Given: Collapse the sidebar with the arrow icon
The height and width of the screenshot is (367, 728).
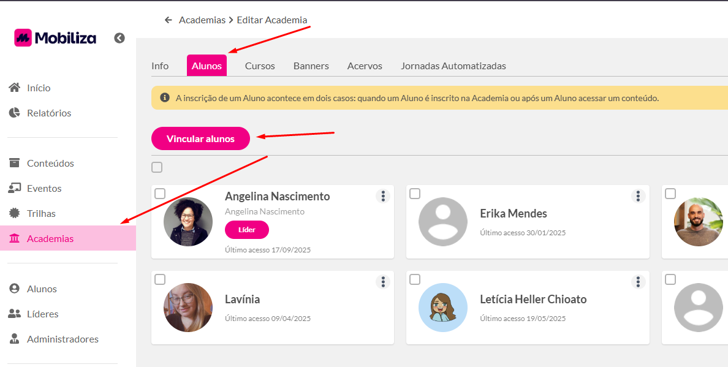Looking at the screenshot, I should pyautogui.click(x=119, y=38).
